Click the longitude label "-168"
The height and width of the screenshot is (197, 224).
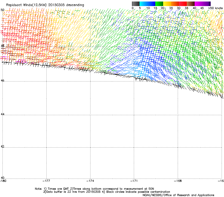tap(178, 181)
